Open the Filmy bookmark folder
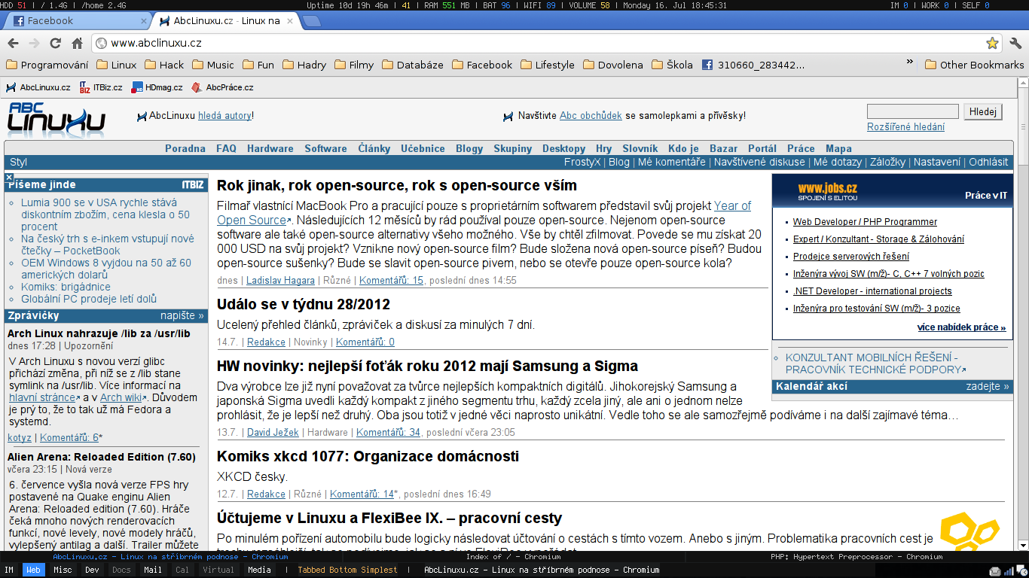The width and height of the screenshot is (1029, 578). 354,65
